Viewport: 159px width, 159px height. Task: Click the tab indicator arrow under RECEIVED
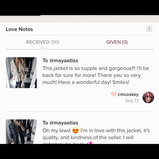pos(43,48)
